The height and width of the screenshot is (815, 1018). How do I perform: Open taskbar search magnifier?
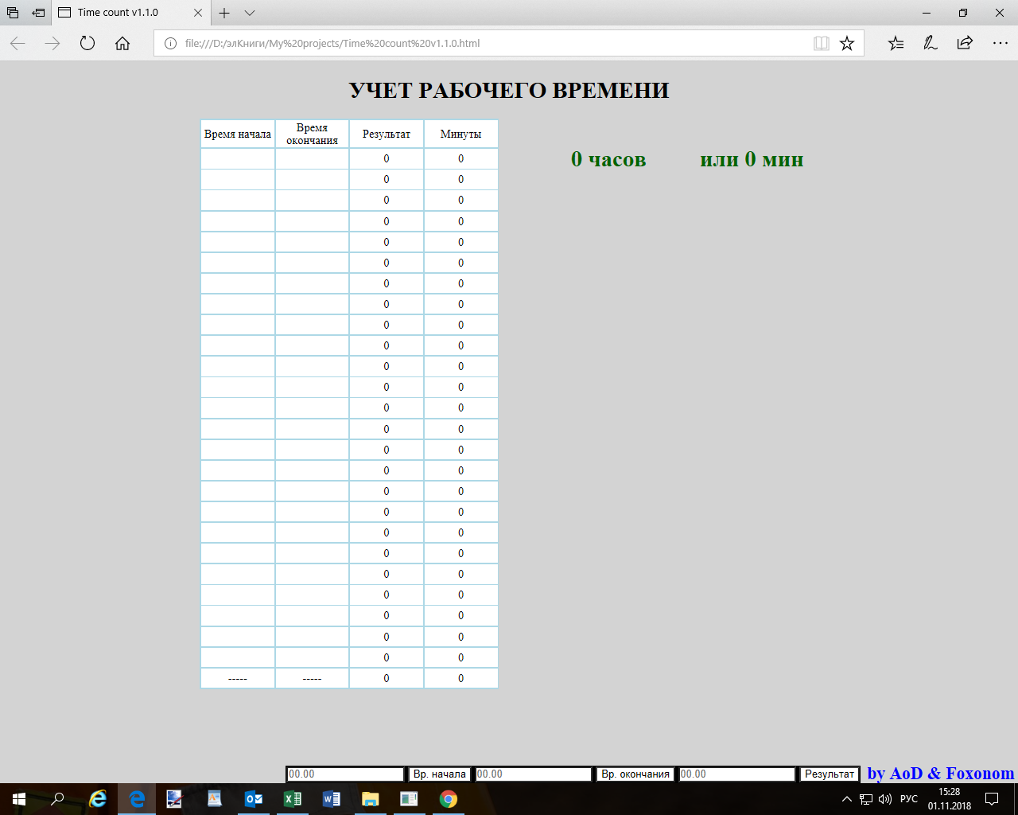[x=57, y=799]
